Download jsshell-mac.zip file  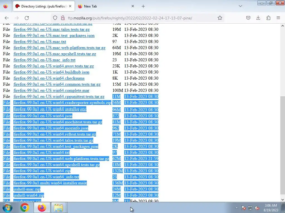27,189
